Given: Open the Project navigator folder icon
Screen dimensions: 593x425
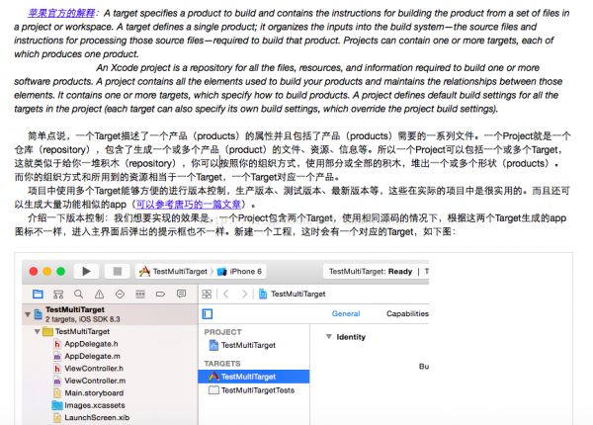Looking at the screenshot, I should [x=38, y=294].
